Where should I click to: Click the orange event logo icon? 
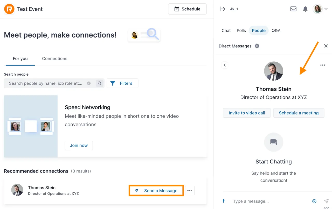coord(9,9)
